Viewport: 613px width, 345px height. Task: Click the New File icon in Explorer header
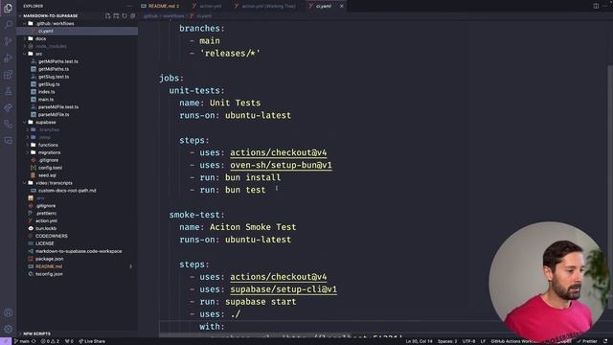(x=108, y=15)
